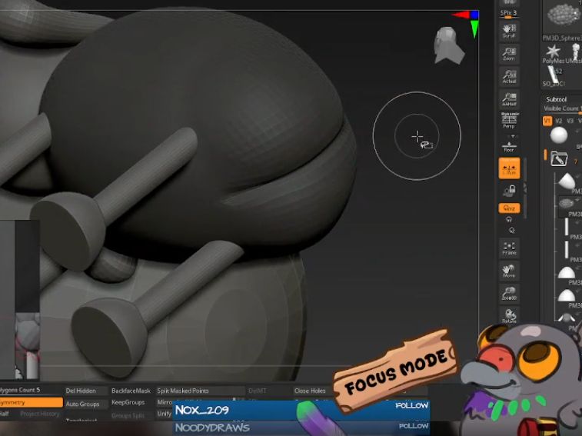Toggle the orange XYZ rotation button
The height and width of the screenshot is (436, 582).
click(509, 208)
